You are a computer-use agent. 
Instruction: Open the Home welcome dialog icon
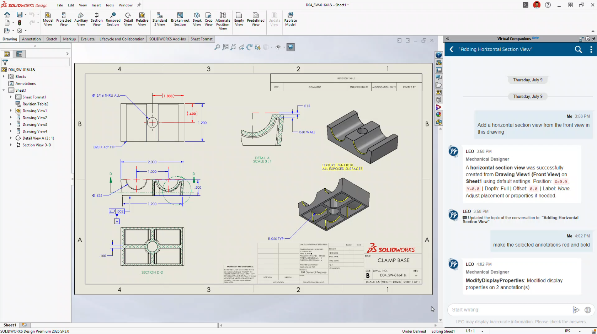tap(7, 15)
